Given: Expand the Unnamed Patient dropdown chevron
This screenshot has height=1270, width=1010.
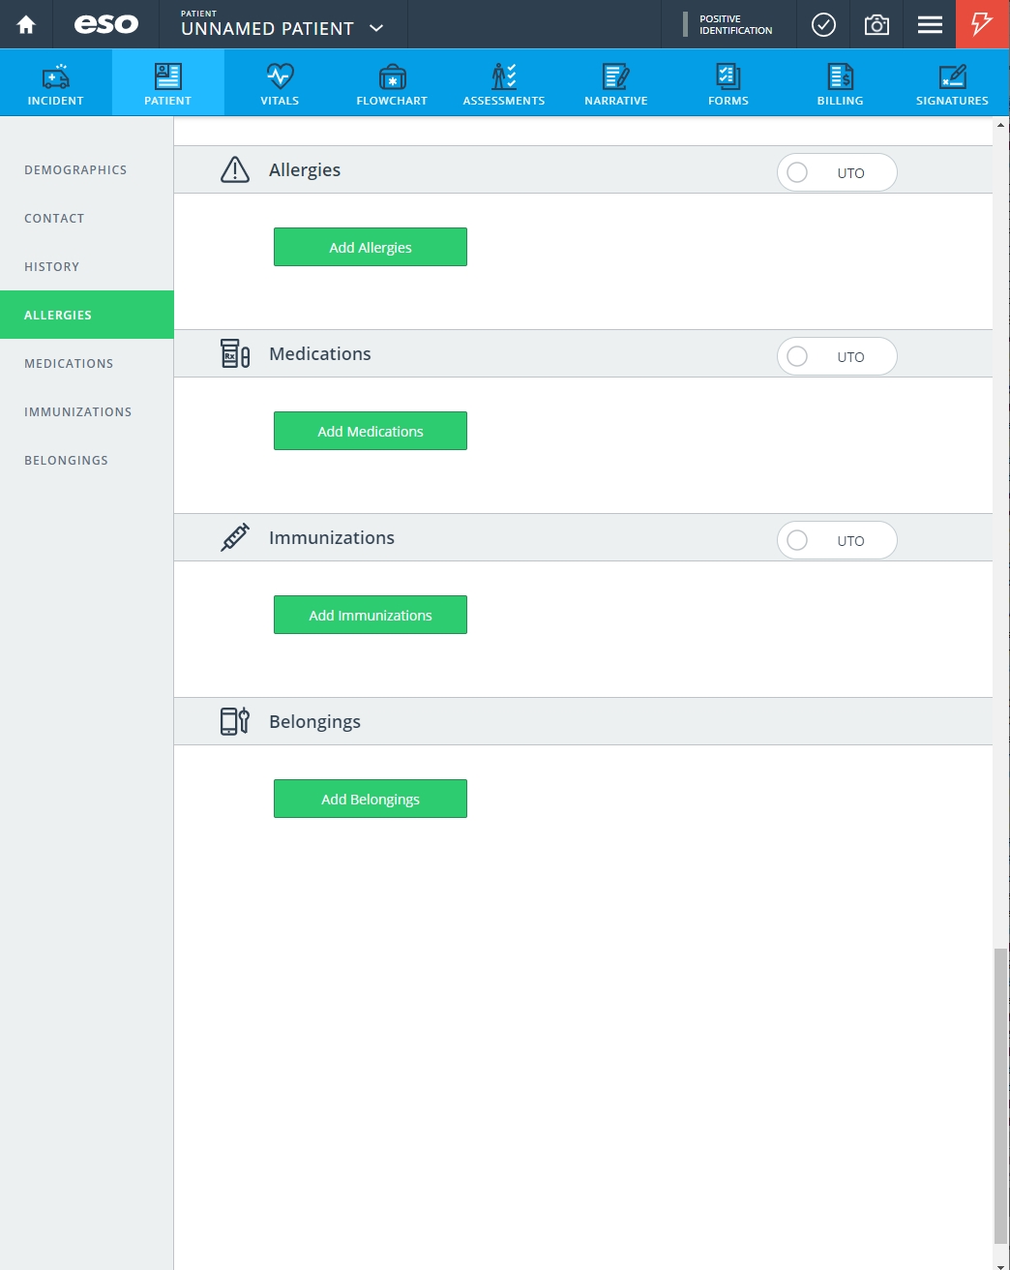Looking at the screenshot, I should 377,28.
